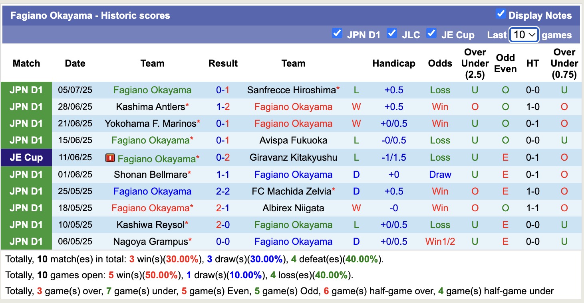The width and height of the screenshot is (584, 303).
Task: Click the 2-2 result against FC Machida Zelvia
Action: (223, 191)
